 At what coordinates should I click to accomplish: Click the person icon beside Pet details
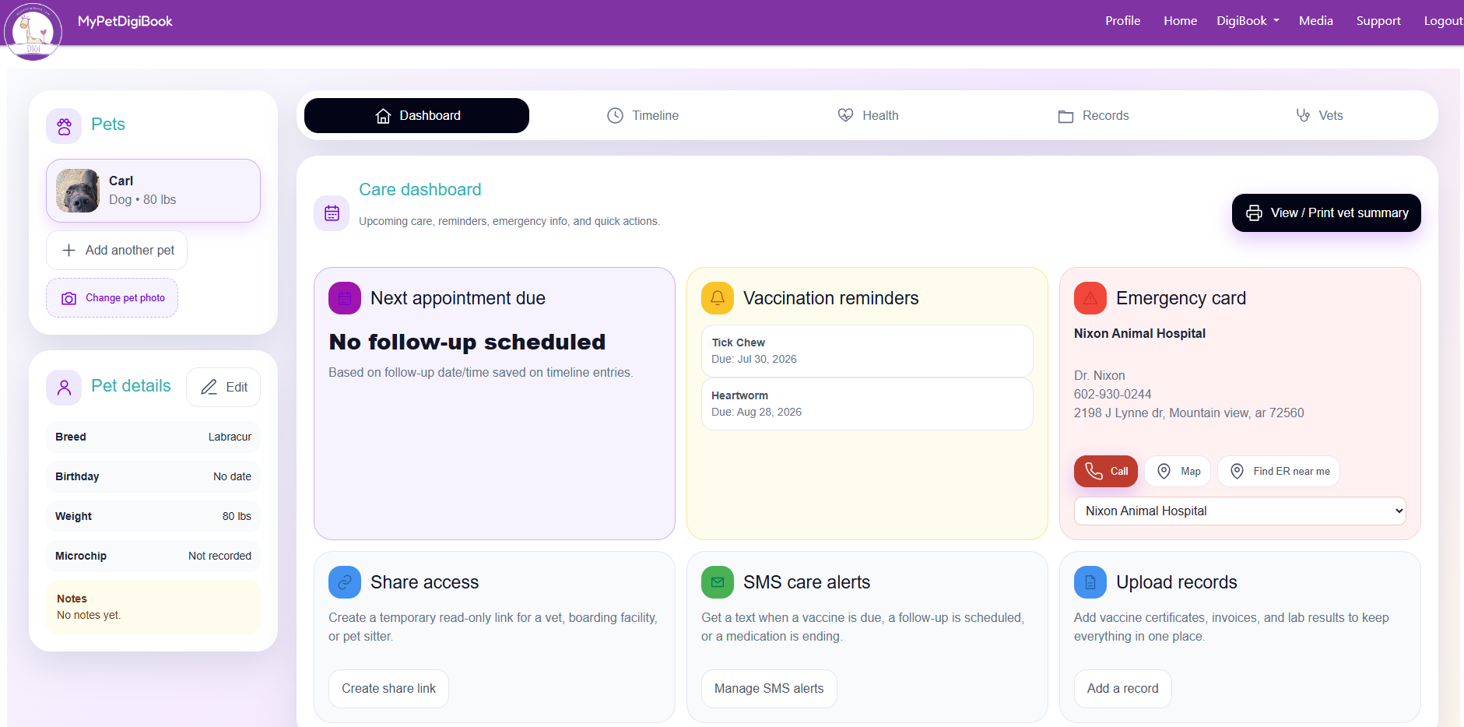click(64, 388)
